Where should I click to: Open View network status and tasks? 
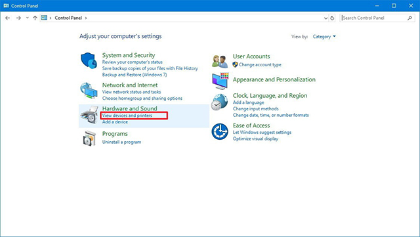click(131, 92)
